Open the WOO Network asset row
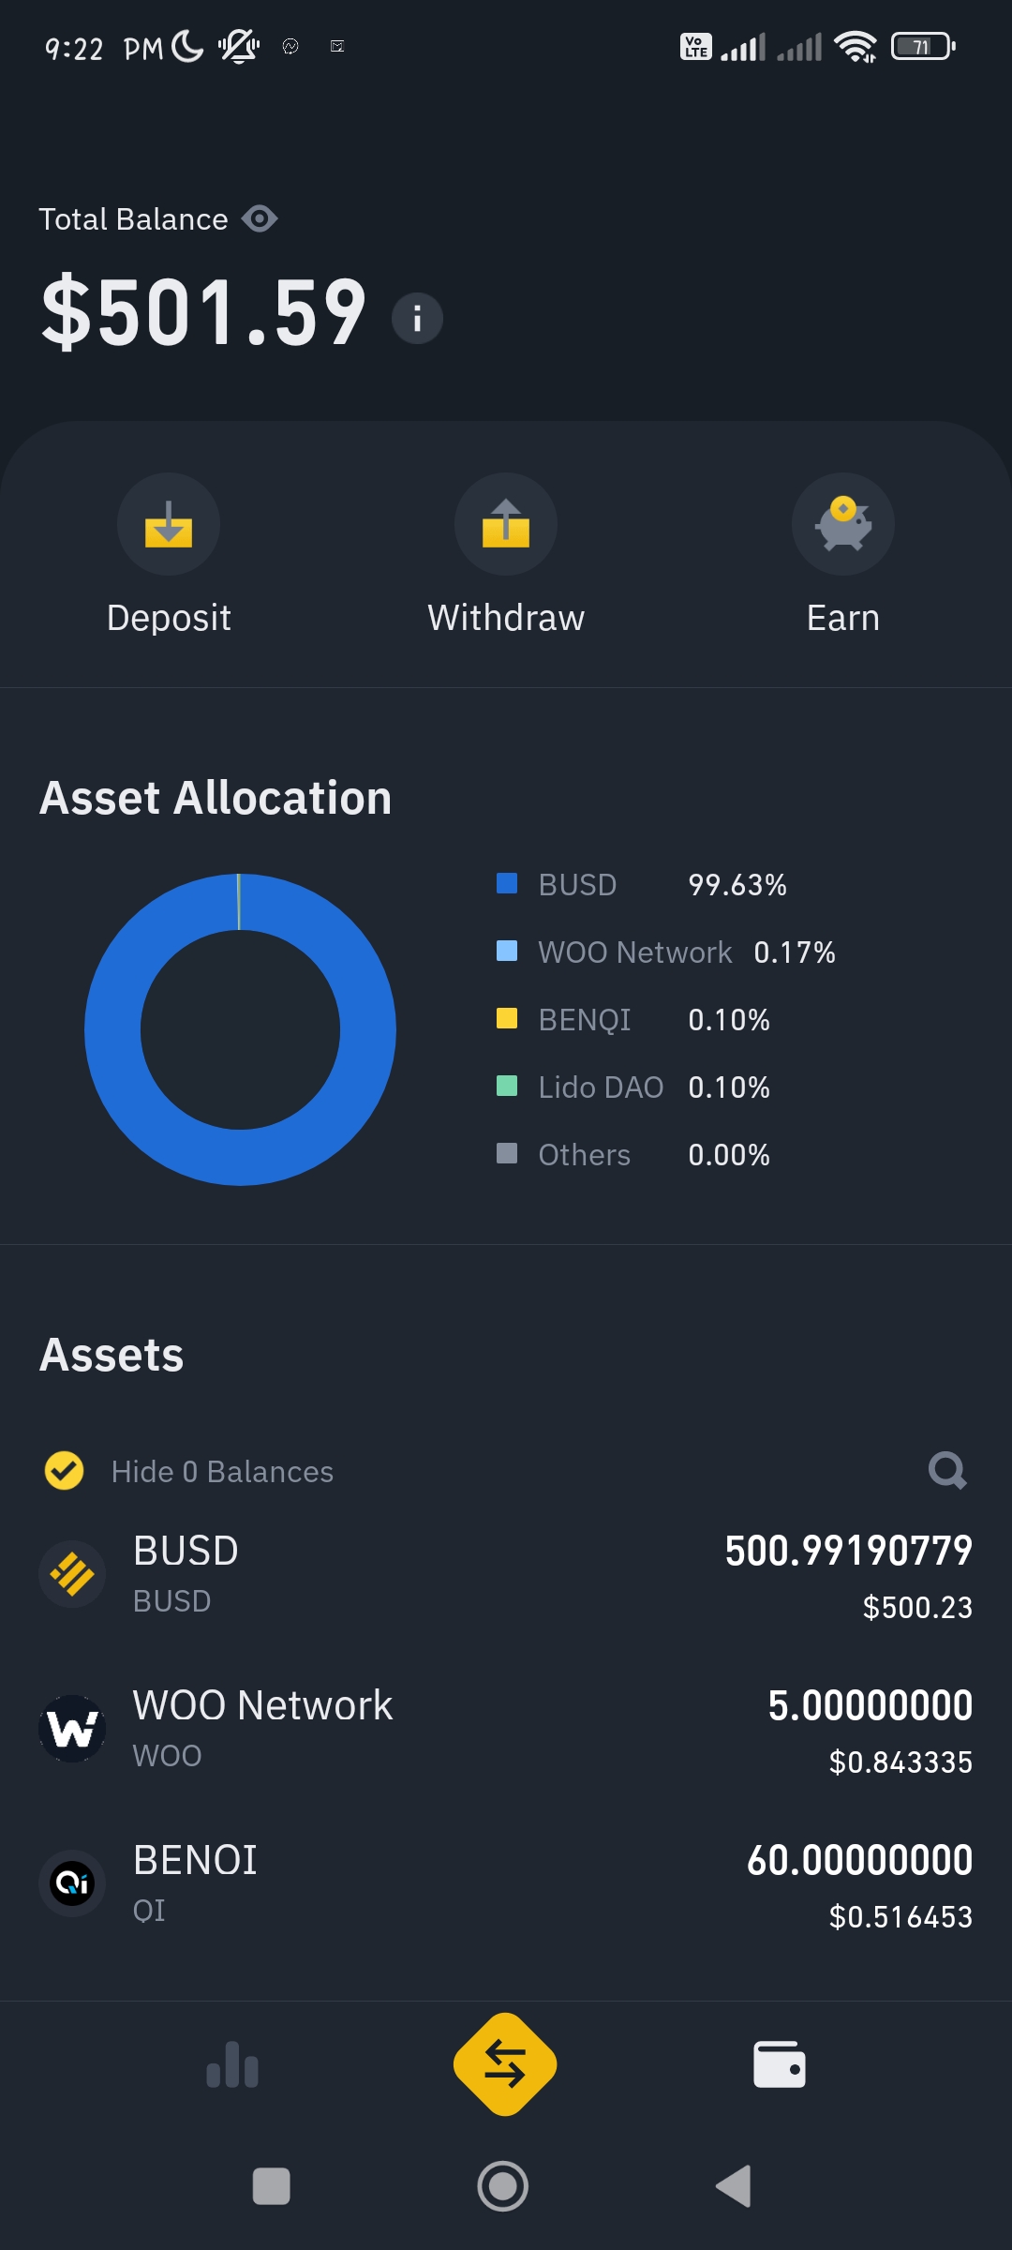Screen dimensions: 1012x2250 (506, 1730)
